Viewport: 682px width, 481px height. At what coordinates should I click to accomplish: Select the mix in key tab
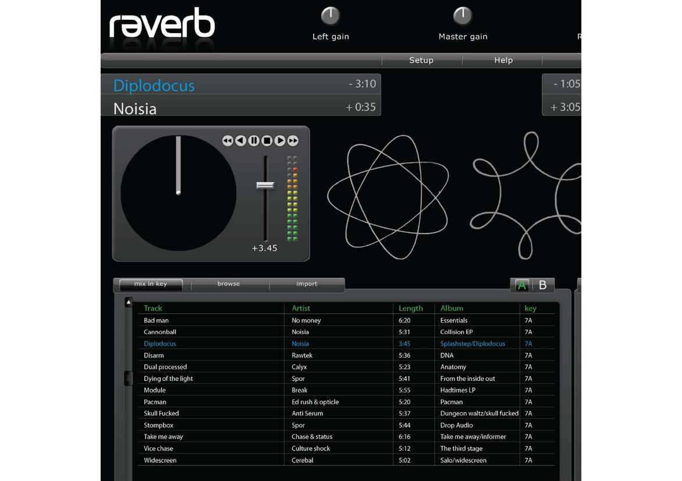[151, 284]
